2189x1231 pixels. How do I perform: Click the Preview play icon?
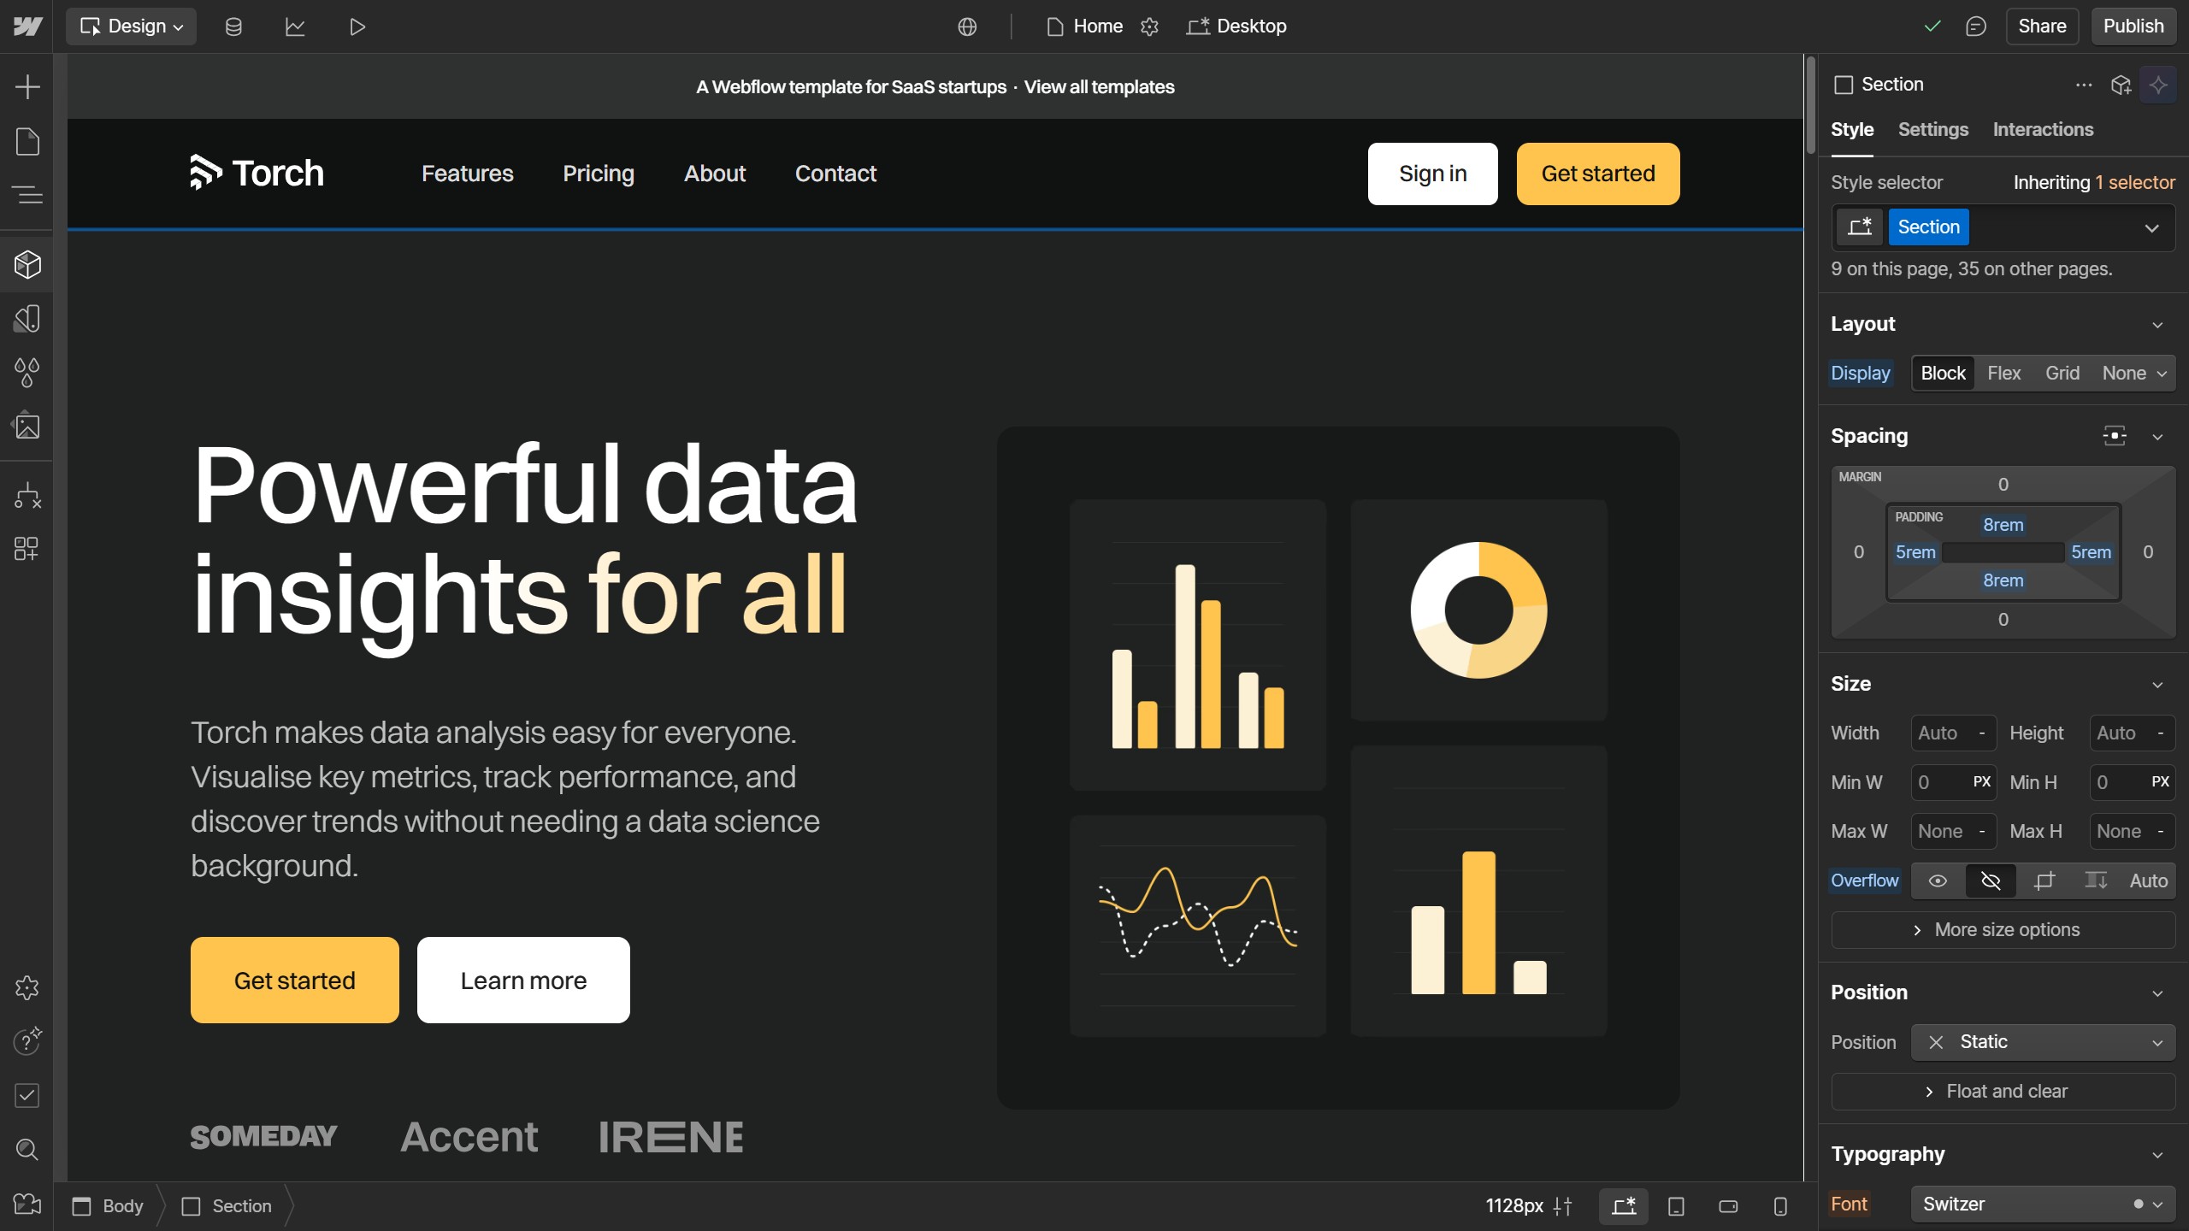click(357, 27)
